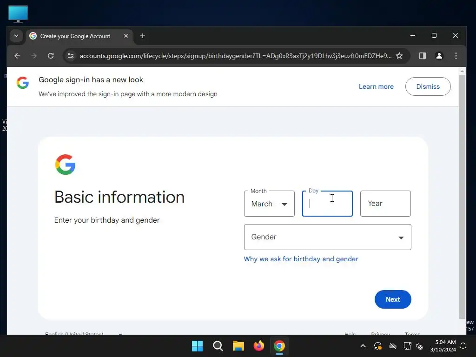Viewport: 476px width, 357px height.
Task: Open Why we ask for birthday and gender
Action: point(301,259)
